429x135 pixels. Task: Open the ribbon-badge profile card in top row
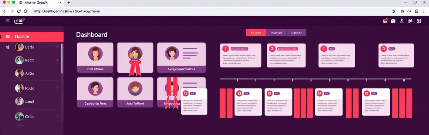click(135, 58)
